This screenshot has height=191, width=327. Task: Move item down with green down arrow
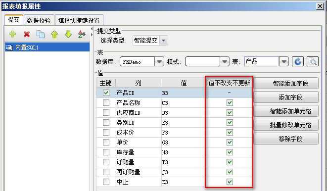(x=68, y=34)
